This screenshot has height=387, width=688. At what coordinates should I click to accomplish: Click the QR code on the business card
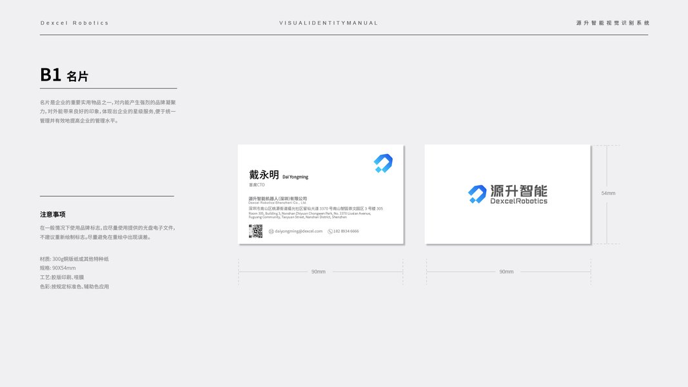pyautogui.click(x=255, y=232)
